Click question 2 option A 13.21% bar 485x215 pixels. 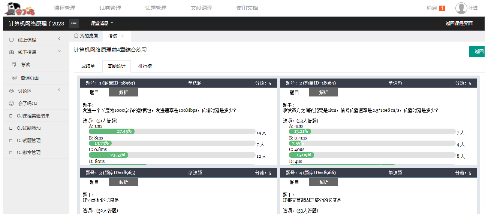click(x=300, y=132)
